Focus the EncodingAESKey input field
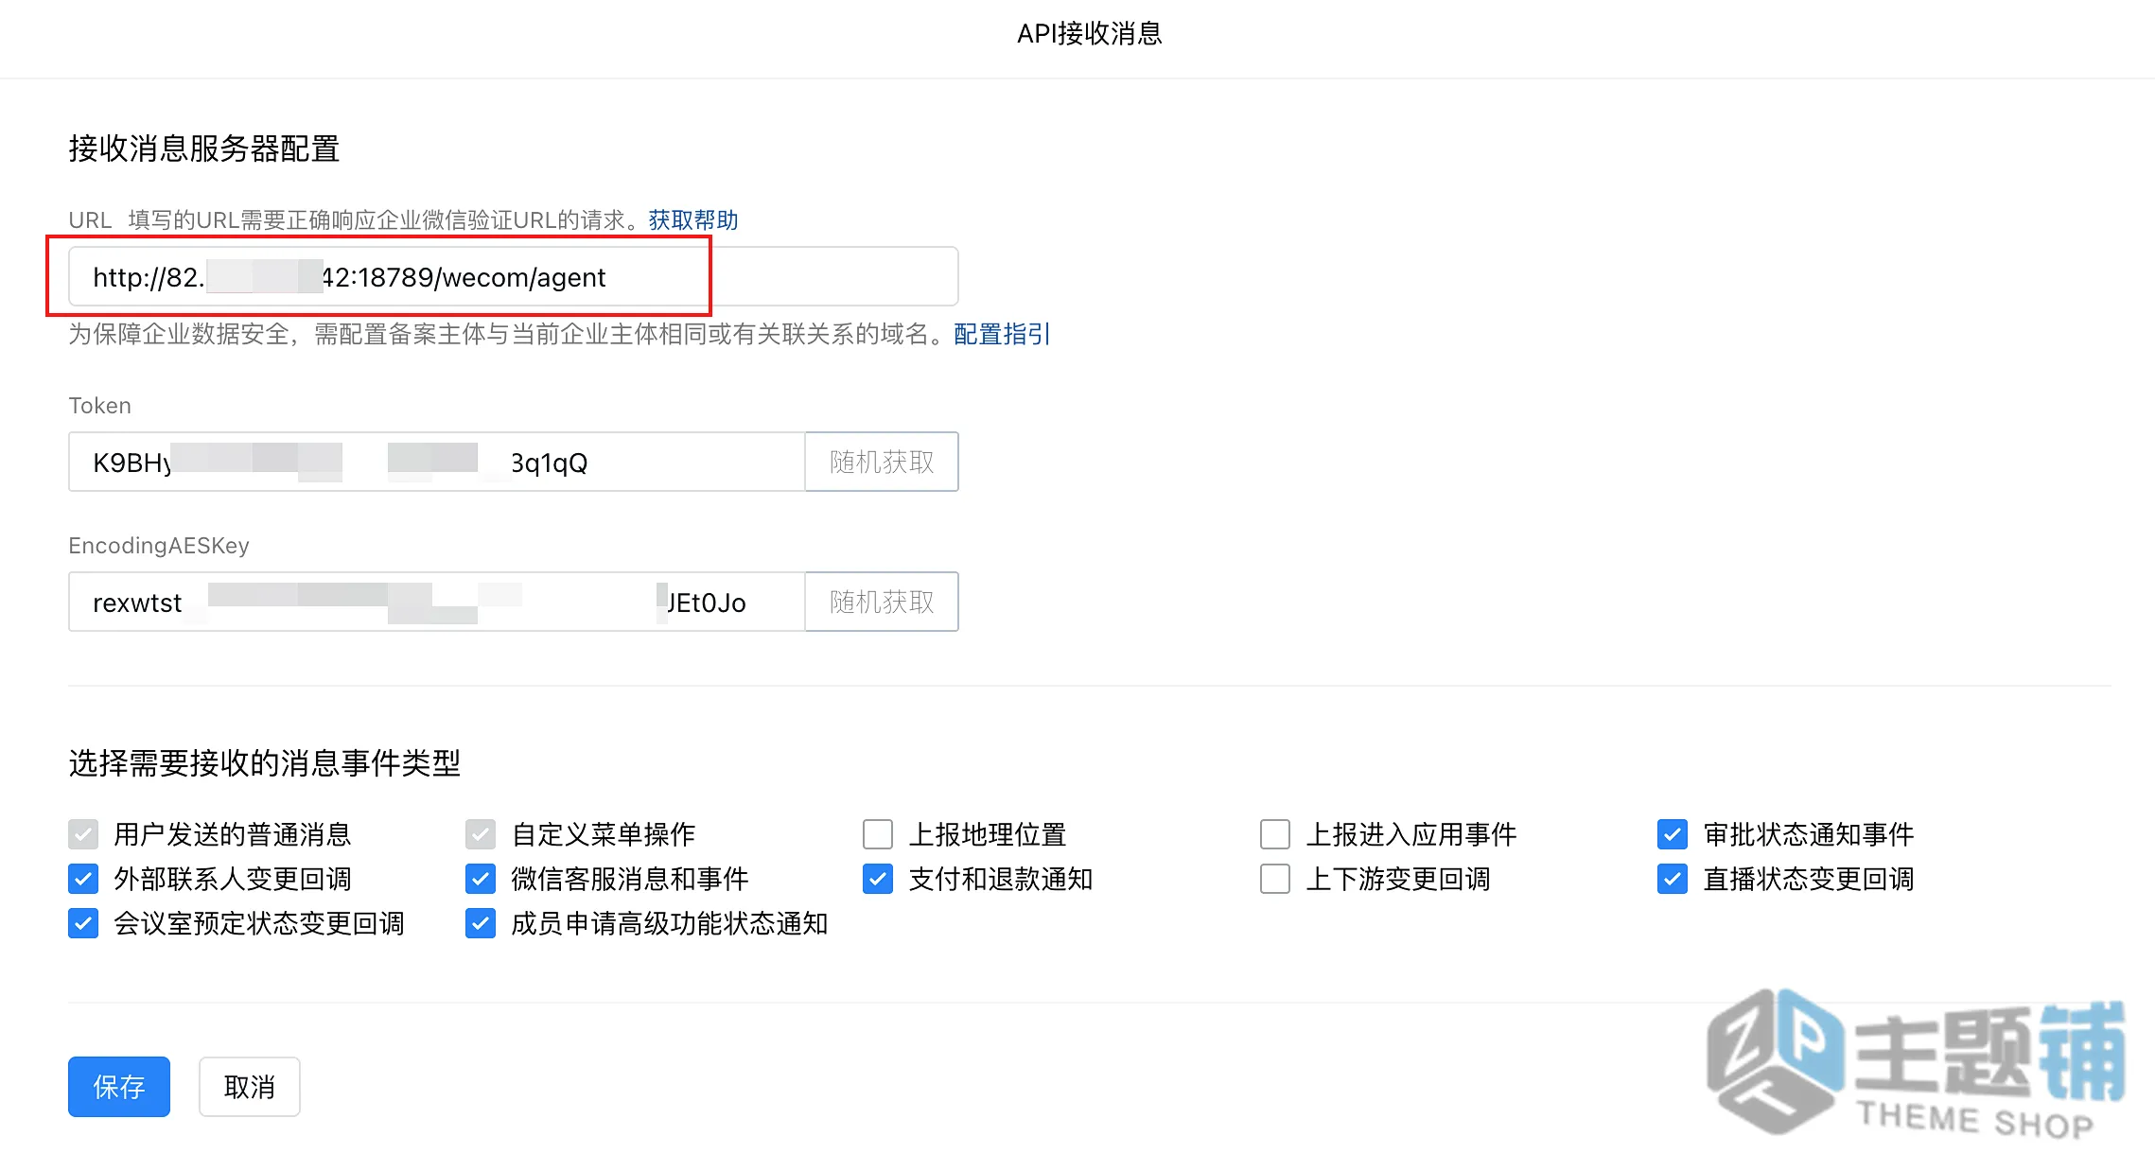This screenshot has height=1171, width=2155. tap(436, 602)
